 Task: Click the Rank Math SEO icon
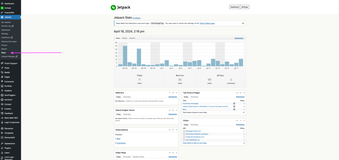pyautogui.click(x=2, y=118)
